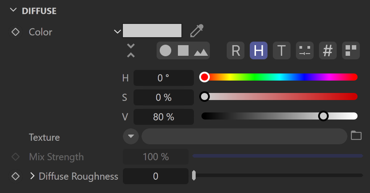Pick a color with the eyedropper tool
The image size is (370, 193).
tap(197, 31)
